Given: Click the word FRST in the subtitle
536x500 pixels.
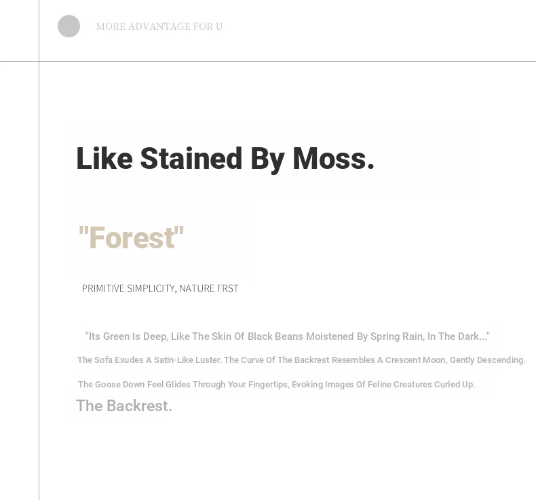Looking at the screenshot, I should pos(228,288).
